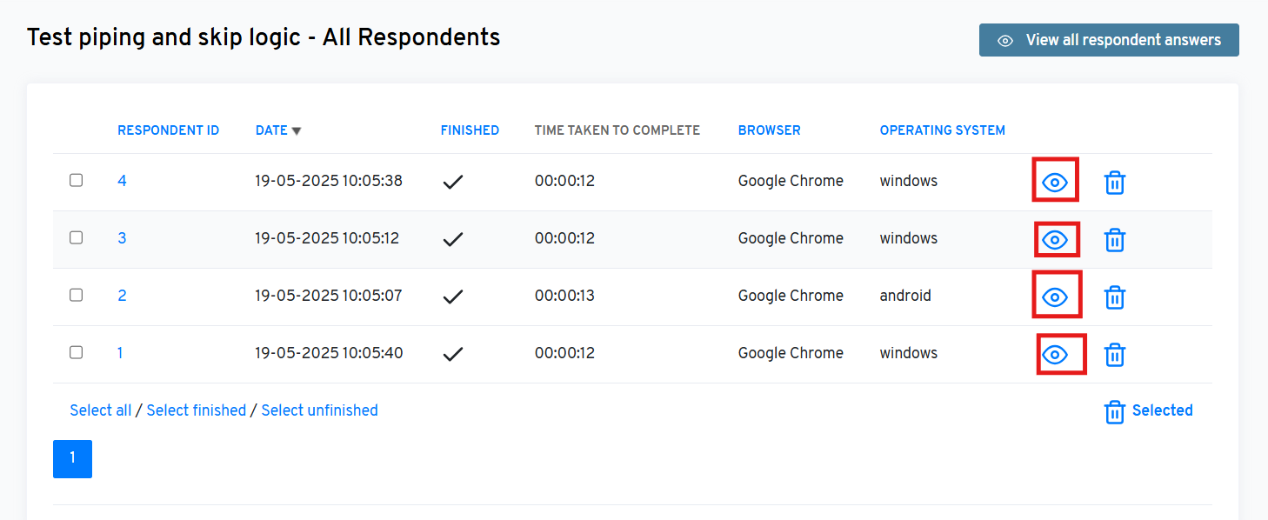Go to page 1 in pagination

pos(72,458)
